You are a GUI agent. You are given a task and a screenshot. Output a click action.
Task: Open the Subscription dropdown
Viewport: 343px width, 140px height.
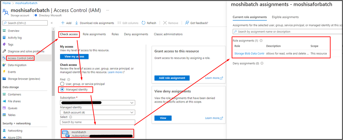pos(98,103)
